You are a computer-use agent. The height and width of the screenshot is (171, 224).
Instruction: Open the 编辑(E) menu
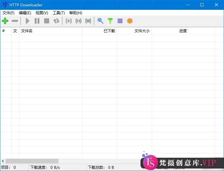click(x=25, y=13)
